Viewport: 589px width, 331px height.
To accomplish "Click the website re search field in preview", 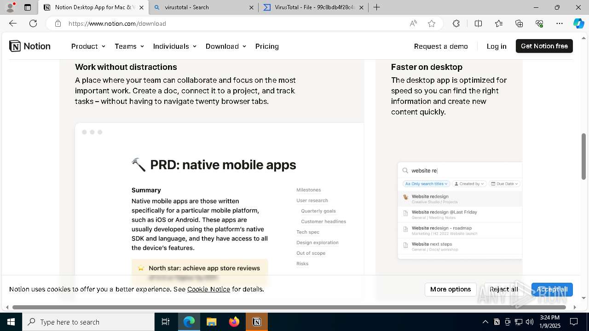I will [460, 171].
